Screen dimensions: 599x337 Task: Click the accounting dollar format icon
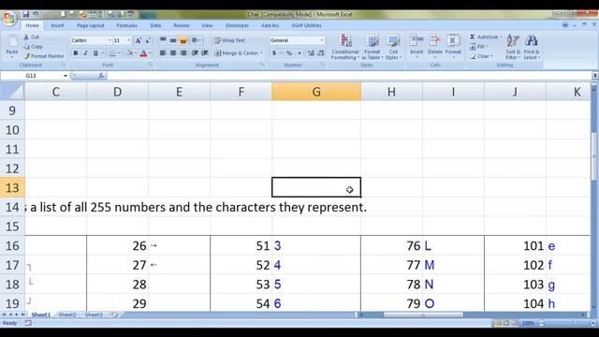(274, 53)
